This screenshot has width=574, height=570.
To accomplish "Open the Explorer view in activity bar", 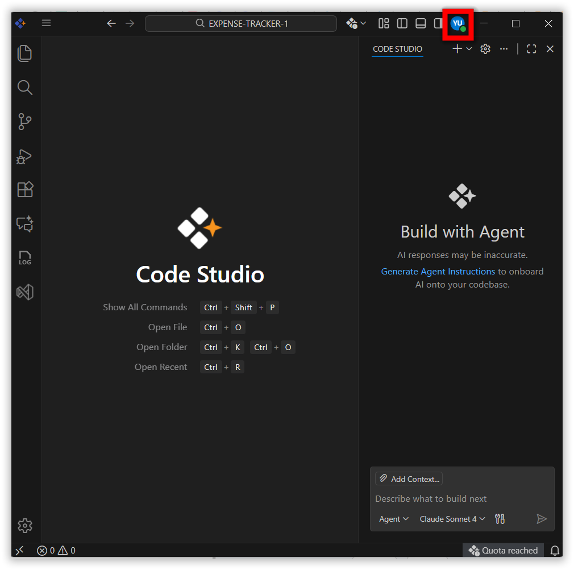I will coord(24,53).
